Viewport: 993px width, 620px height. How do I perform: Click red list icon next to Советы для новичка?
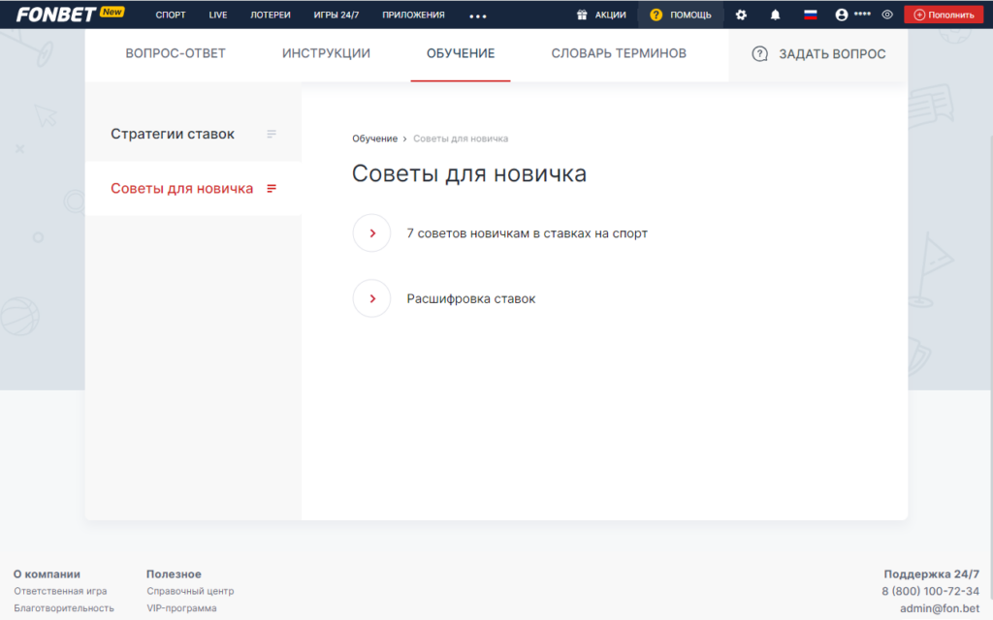pyautogui.click(x=272, y=189)
